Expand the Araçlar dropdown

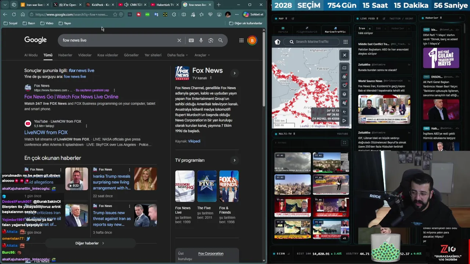click(x=202, y=55)
